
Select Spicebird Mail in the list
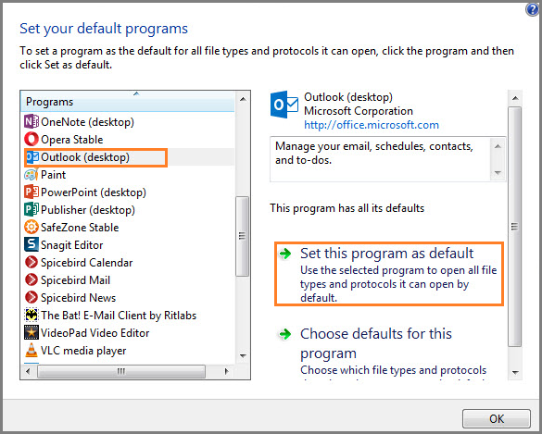click(75, 280)
